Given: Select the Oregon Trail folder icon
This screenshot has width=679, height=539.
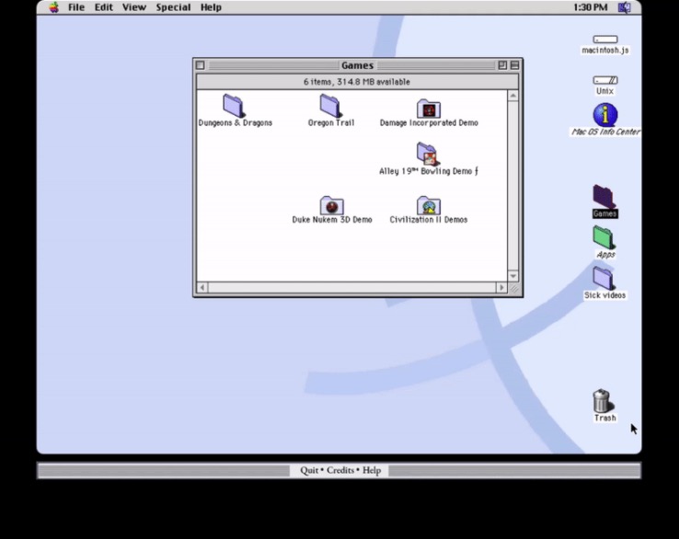Looking at the screenshot, I should (331, 106).
